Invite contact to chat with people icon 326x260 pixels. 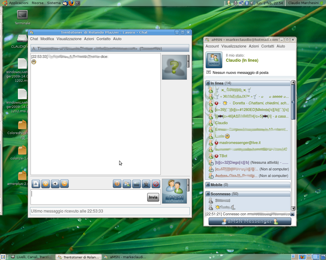(x=127, y=184)
